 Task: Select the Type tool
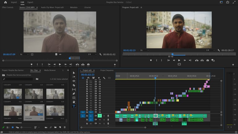[x=74, y=106]
